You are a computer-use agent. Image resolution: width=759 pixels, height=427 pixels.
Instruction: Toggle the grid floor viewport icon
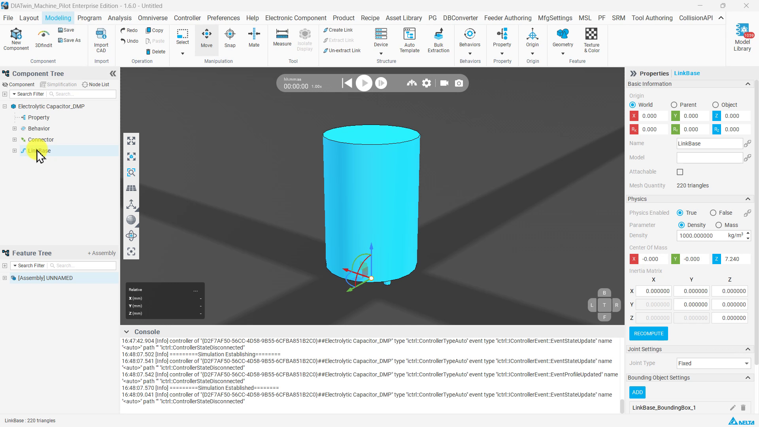131,188
